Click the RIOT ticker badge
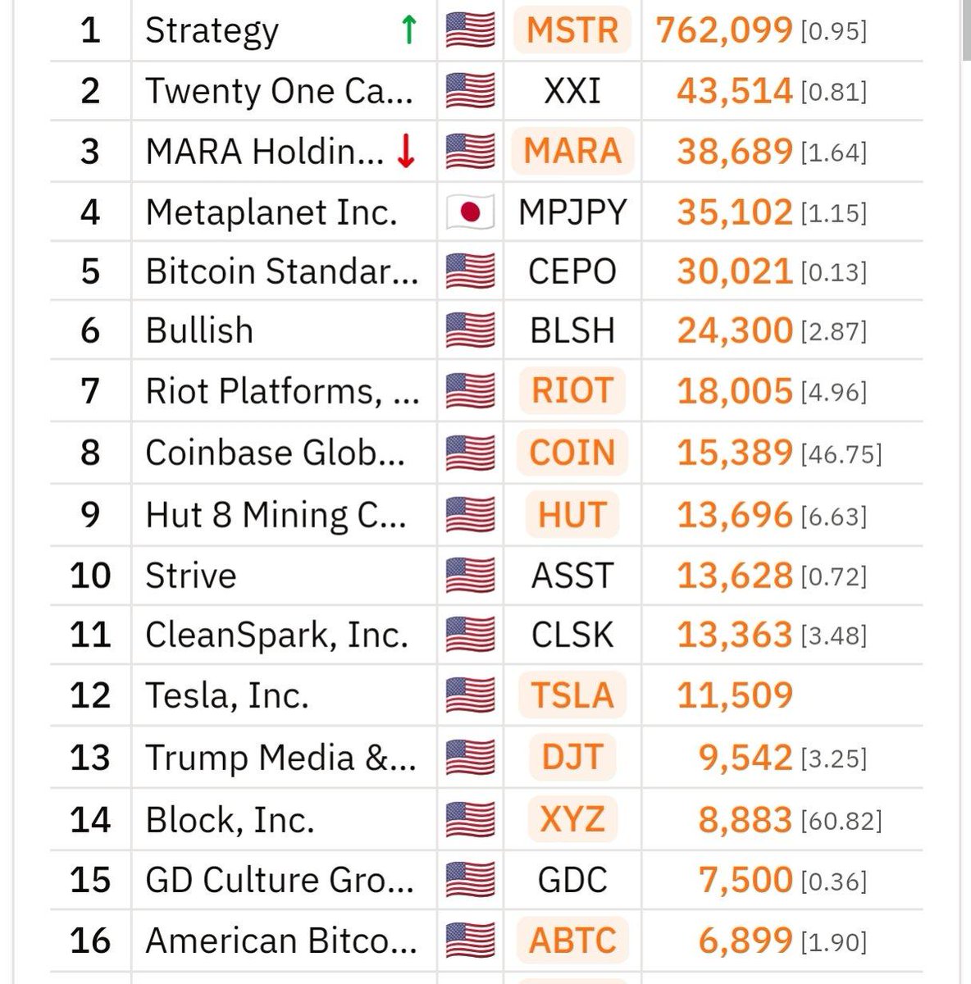Screen dimensions: 971x984 (x=572, y=391)
